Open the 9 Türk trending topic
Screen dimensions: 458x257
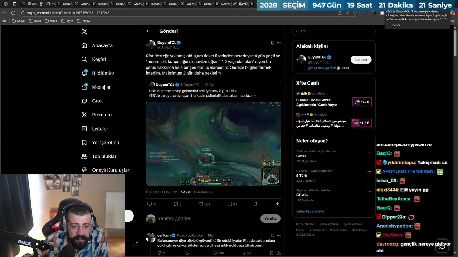[x=302, y=176]
